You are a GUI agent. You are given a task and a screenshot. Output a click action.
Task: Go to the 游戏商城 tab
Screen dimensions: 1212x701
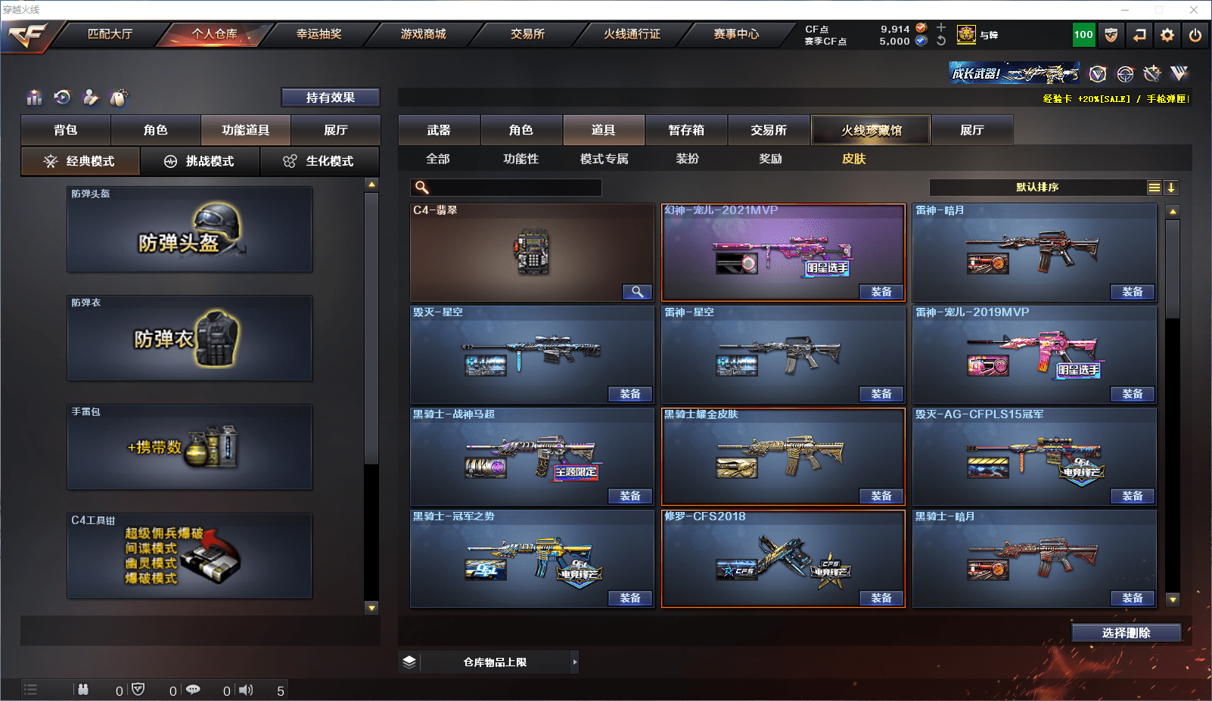click(x=424, y=34)
